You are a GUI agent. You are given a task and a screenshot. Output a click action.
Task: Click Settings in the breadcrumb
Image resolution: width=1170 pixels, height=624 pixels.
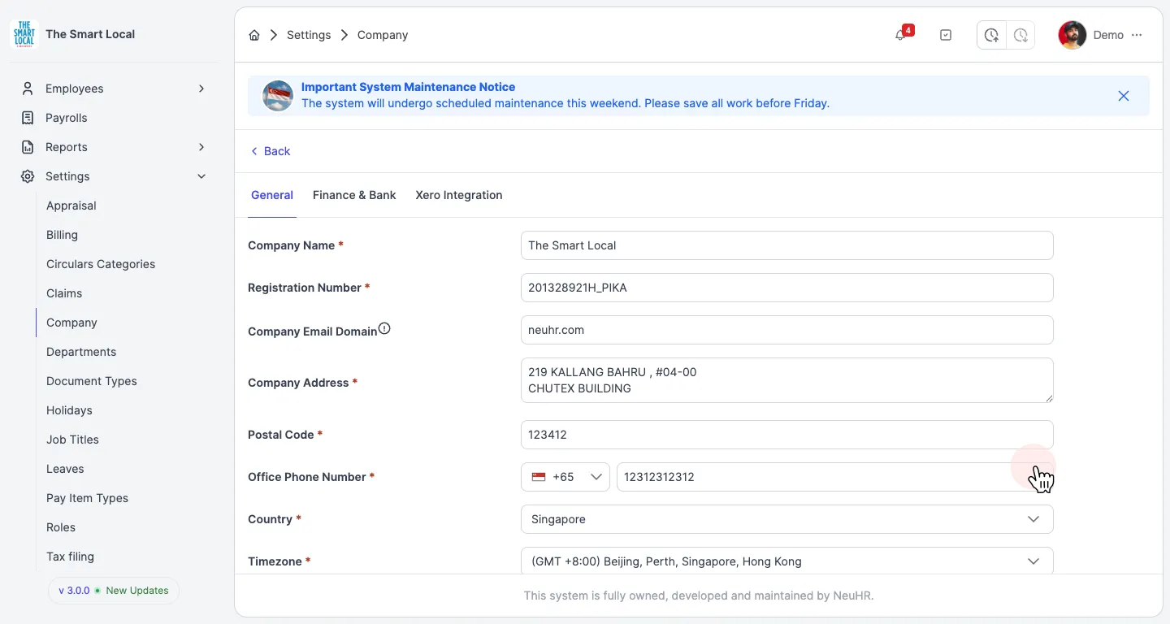click(309, 35)
